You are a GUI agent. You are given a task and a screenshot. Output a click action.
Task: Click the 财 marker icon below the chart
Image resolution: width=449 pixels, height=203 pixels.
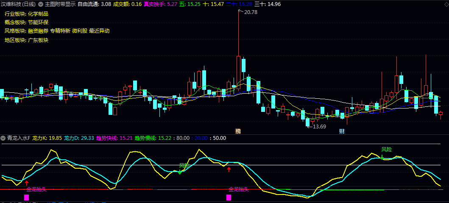pos(341,131)
